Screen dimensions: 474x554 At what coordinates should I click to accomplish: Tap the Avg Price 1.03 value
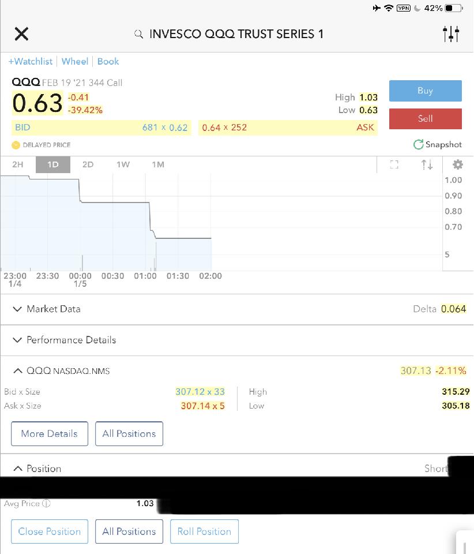pyautogui.click(x=145, y=503)
